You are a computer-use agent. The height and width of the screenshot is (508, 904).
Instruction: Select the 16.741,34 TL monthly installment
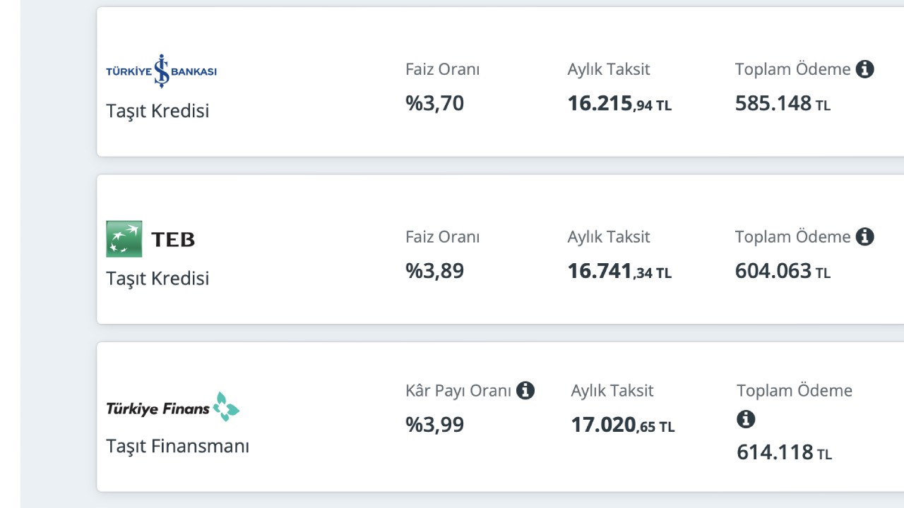[619, 271]
